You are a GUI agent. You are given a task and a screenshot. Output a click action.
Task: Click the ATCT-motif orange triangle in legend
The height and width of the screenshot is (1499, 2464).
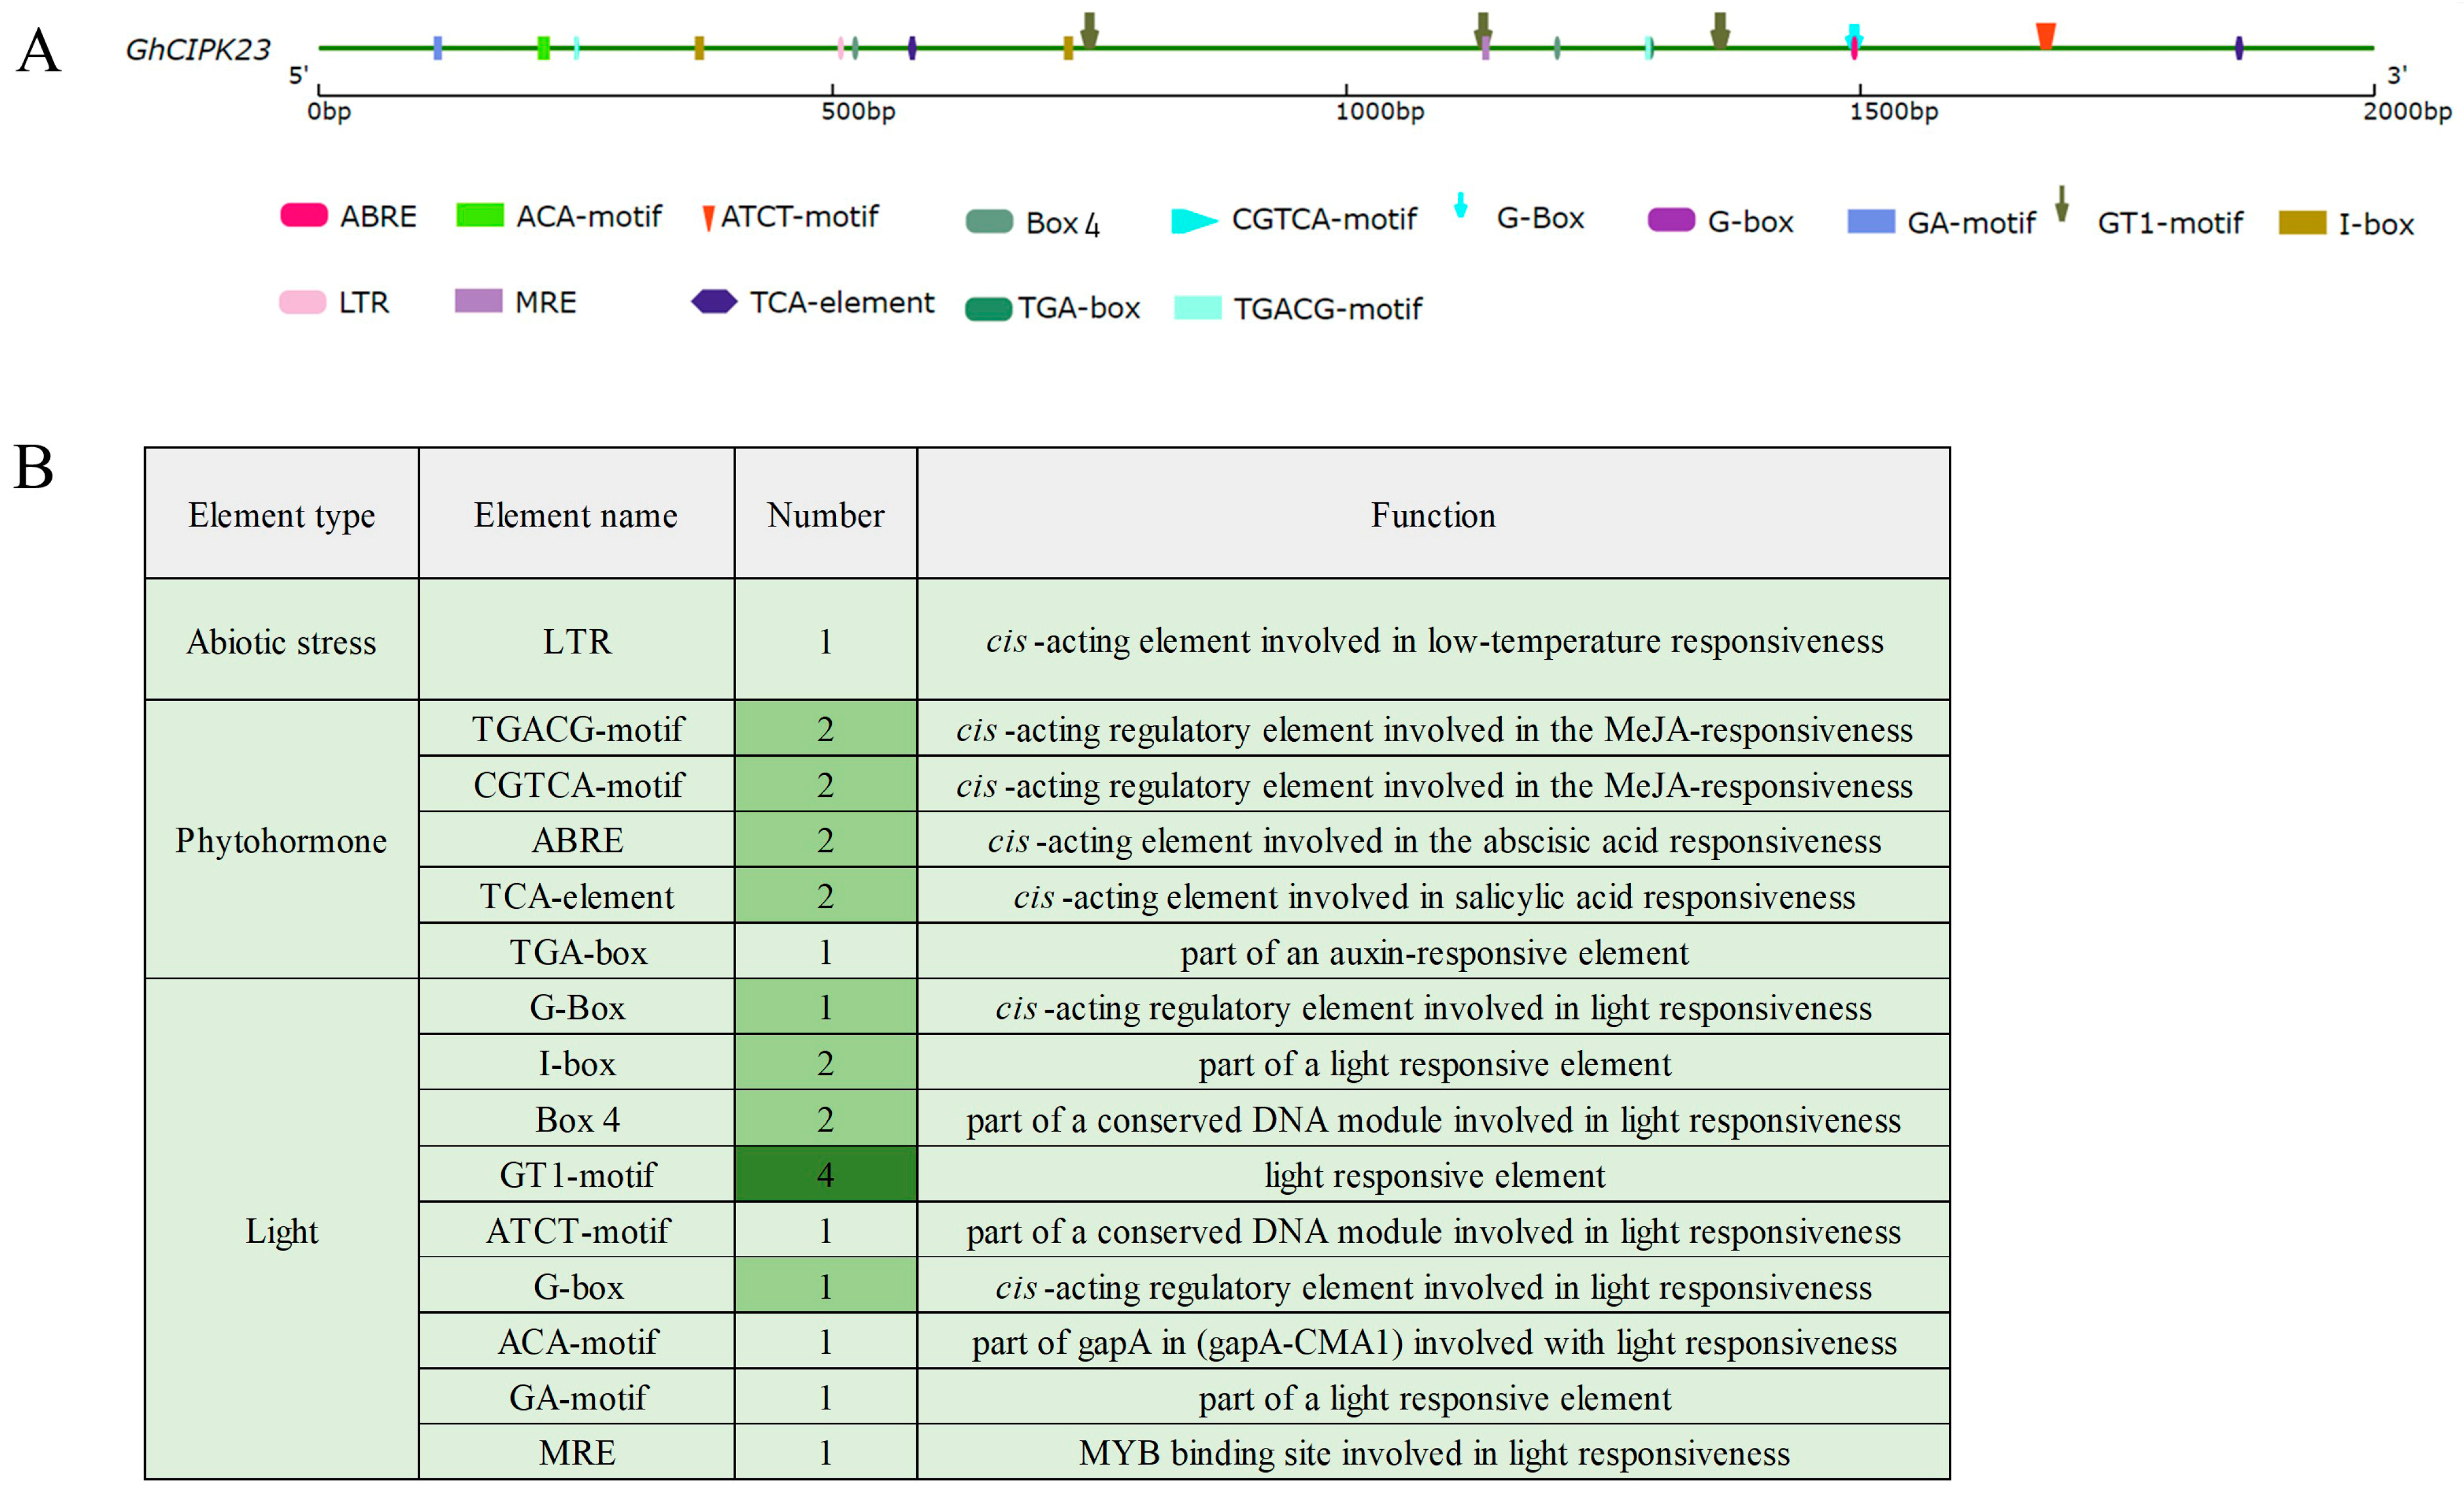(x=708, y=217)
